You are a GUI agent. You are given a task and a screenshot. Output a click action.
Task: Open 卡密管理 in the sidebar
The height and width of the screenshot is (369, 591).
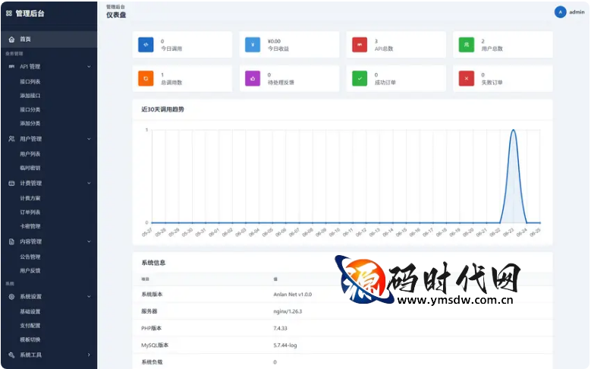[x=30, y=226]
